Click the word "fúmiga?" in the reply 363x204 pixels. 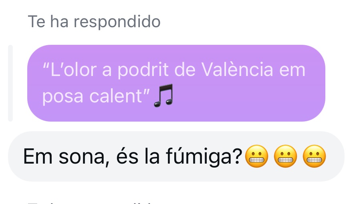coord(204,156)
